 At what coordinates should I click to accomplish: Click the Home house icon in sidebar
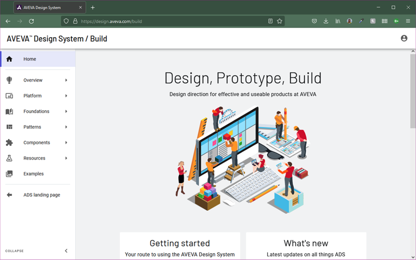[9, 59]
